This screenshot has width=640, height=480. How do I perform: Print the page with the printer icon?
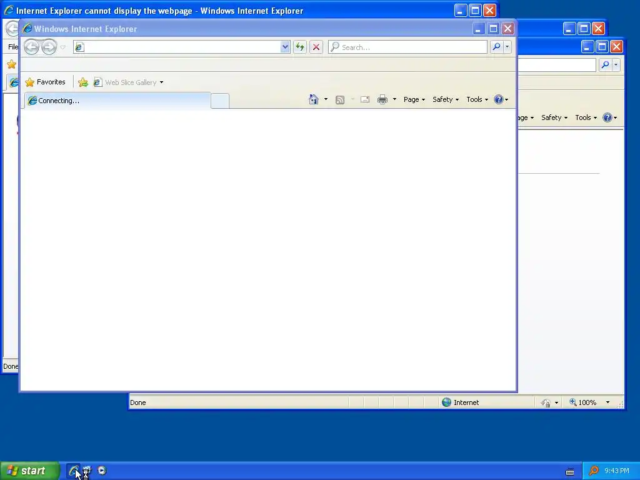coord(382,99)
